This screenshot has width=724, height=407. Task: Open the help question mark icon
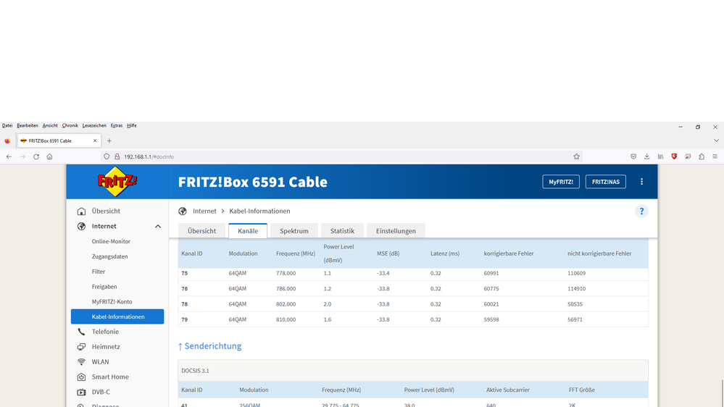(x=641, y=211)
